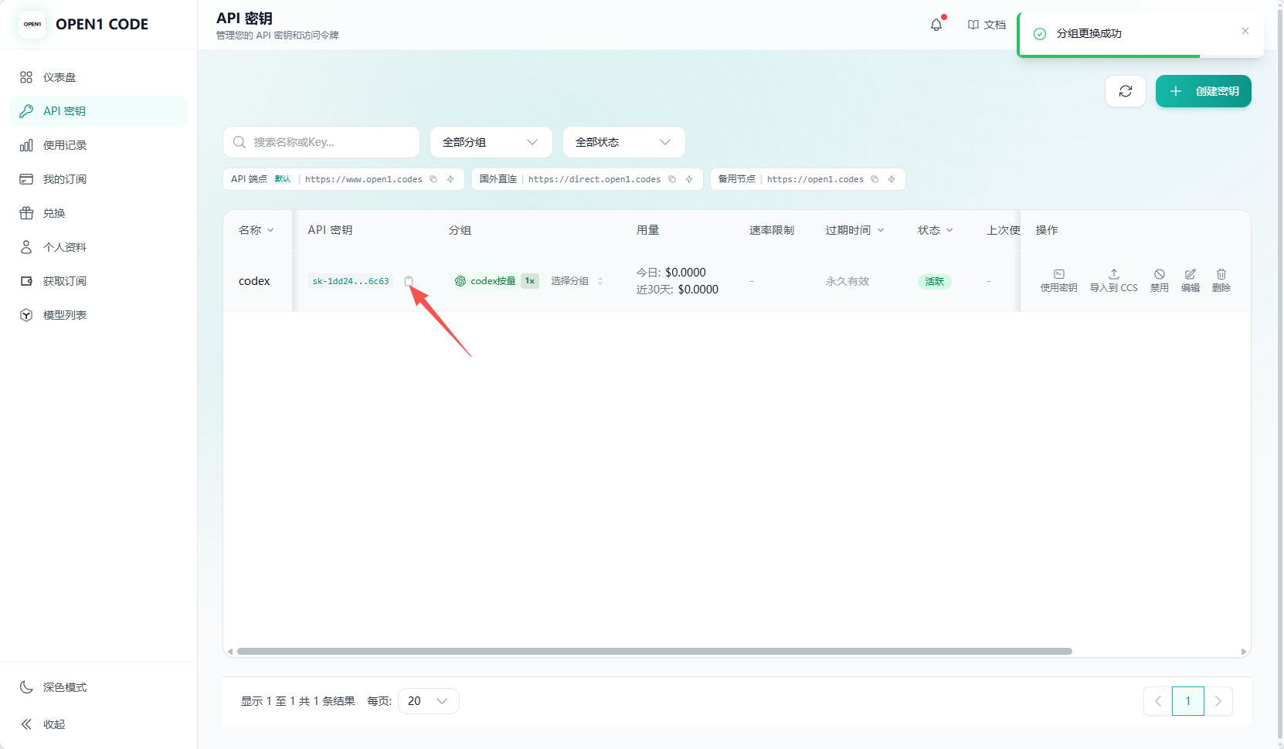1284x749 pixels.
Task: Test latency of 备用节点 endpoint via lightning icon
Action: click(x=892, y=178)
